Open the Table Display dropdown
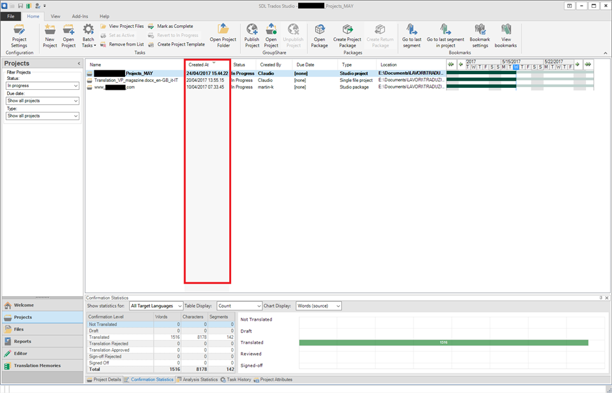This screenshot has height=393, width=612. pyautogui.click(x=239, y=306)
